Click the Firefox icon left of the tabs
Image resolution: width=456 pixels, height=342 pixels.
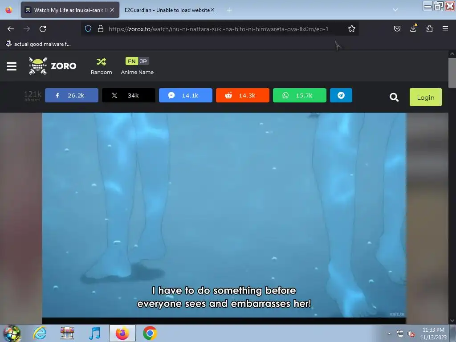tap(9, 10)
